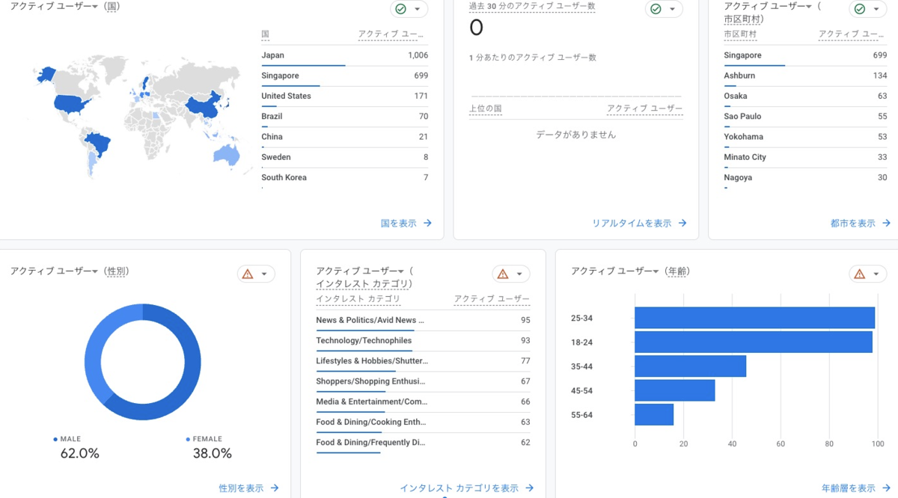Open the 国を表示 link

click(406, 223)
